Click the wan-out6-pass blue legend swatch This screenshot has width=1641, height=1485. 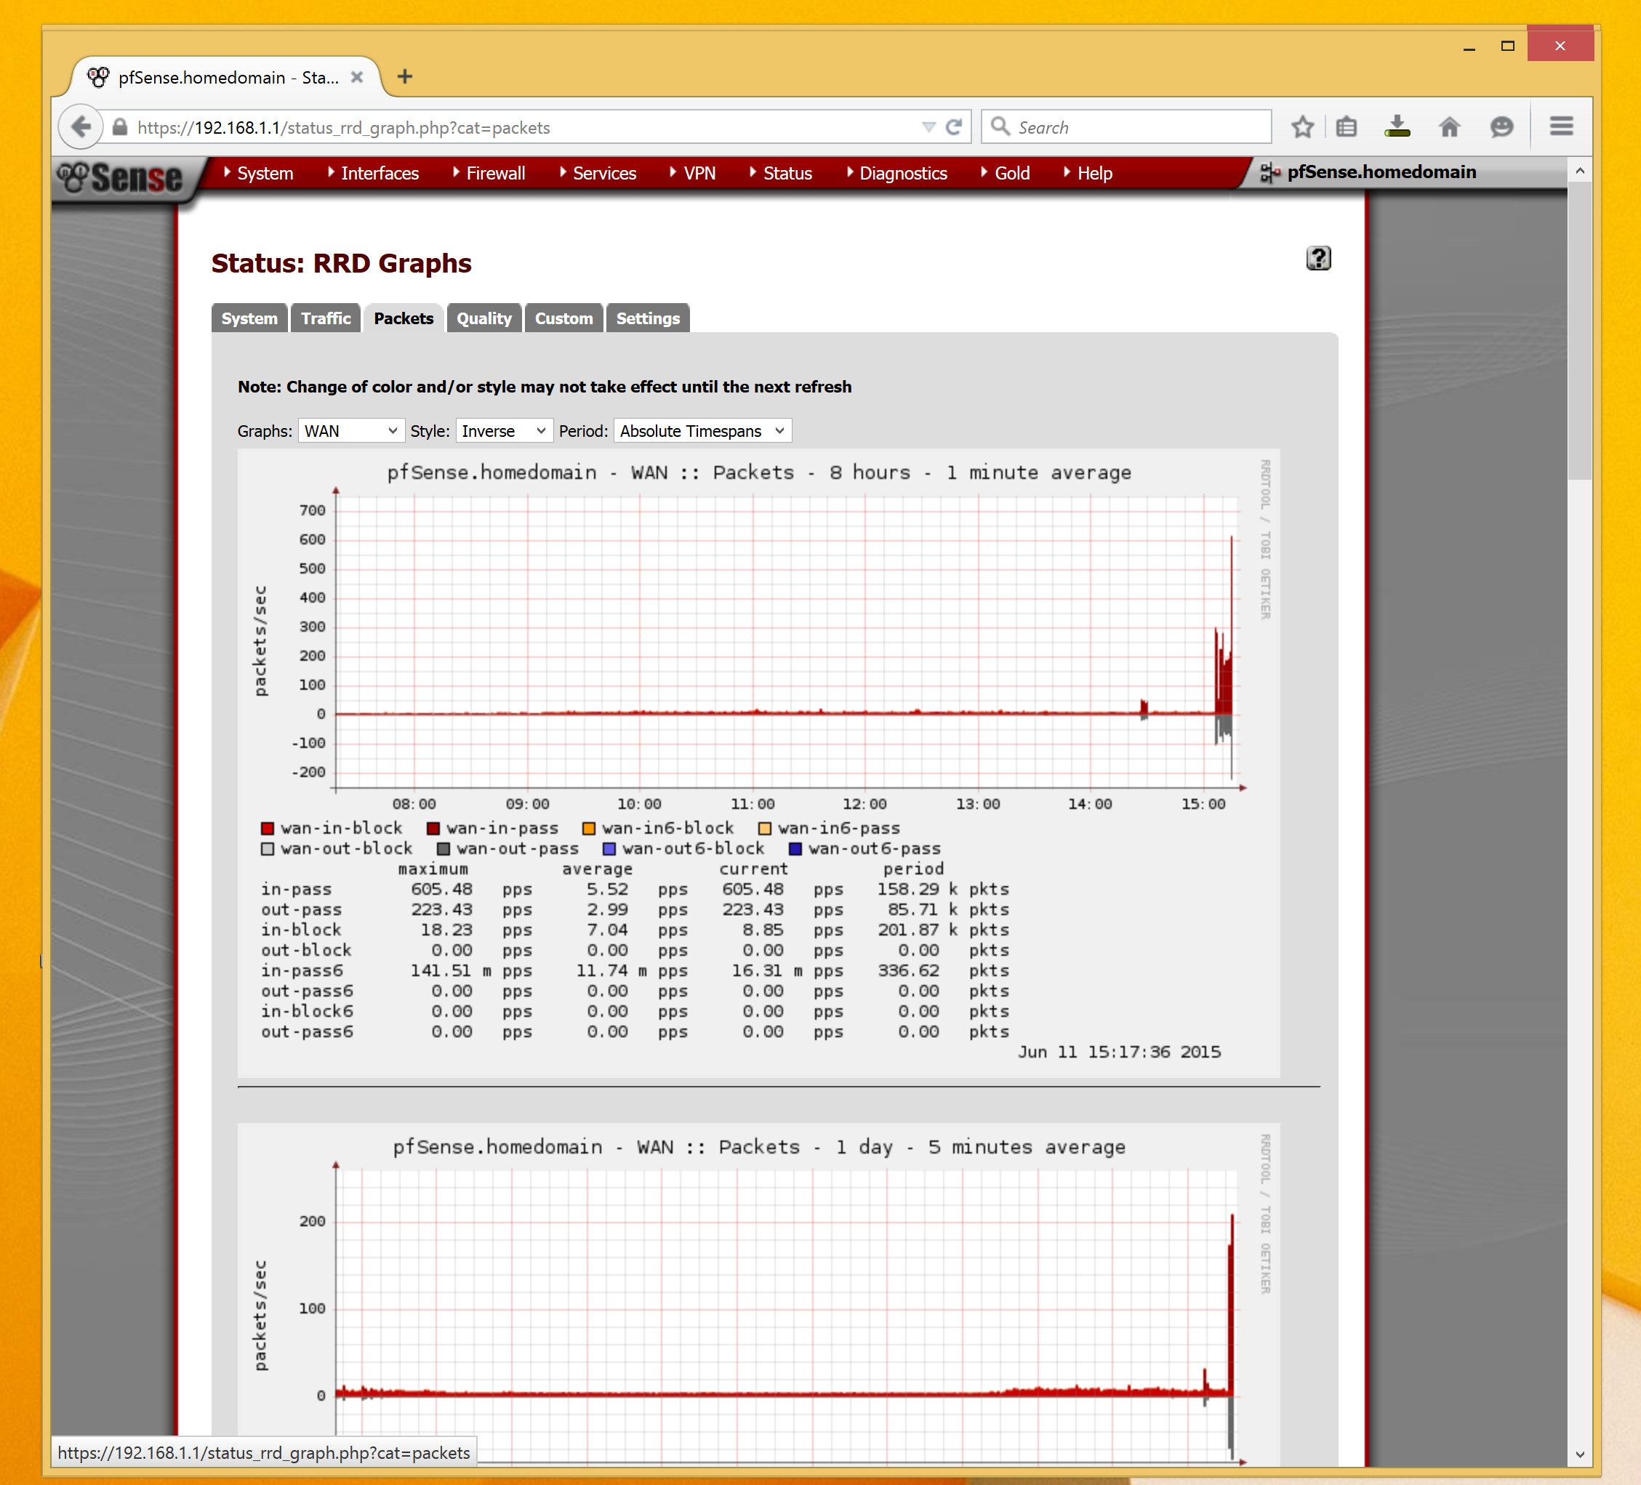click(x=795, y=849)
